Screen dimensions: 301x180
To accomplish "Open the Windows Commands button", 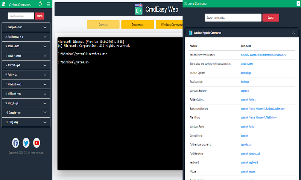I will [x=169, y=24].
